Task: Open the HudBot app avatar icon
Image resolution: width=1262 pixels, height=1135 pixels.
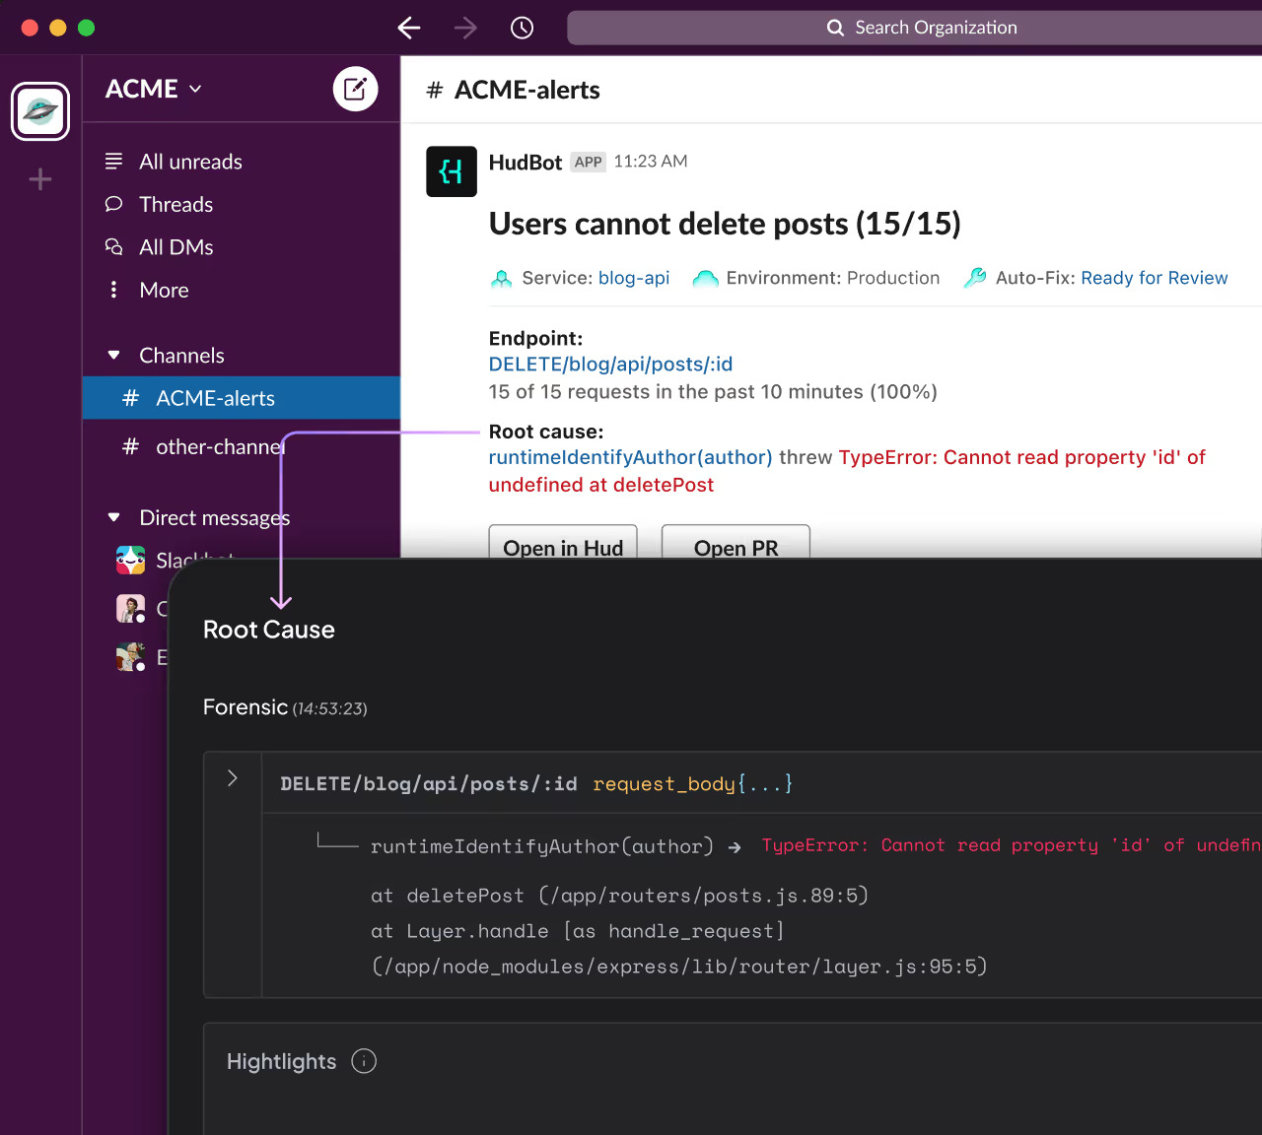Action: click(x=451, y=171)
